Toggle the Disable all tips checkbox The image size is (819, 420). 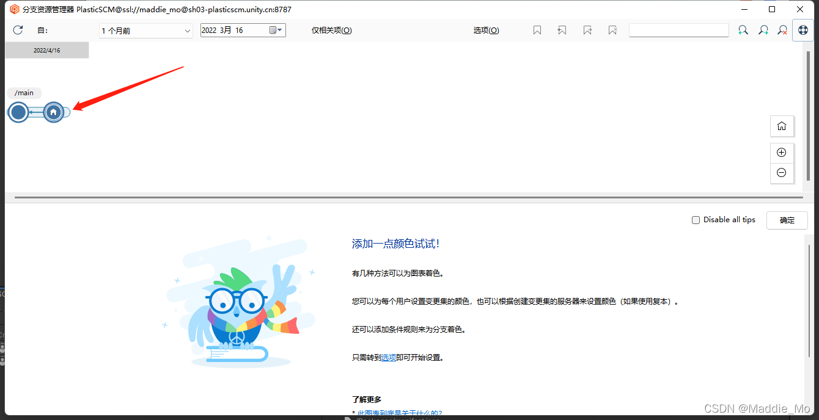coord(696,220)
